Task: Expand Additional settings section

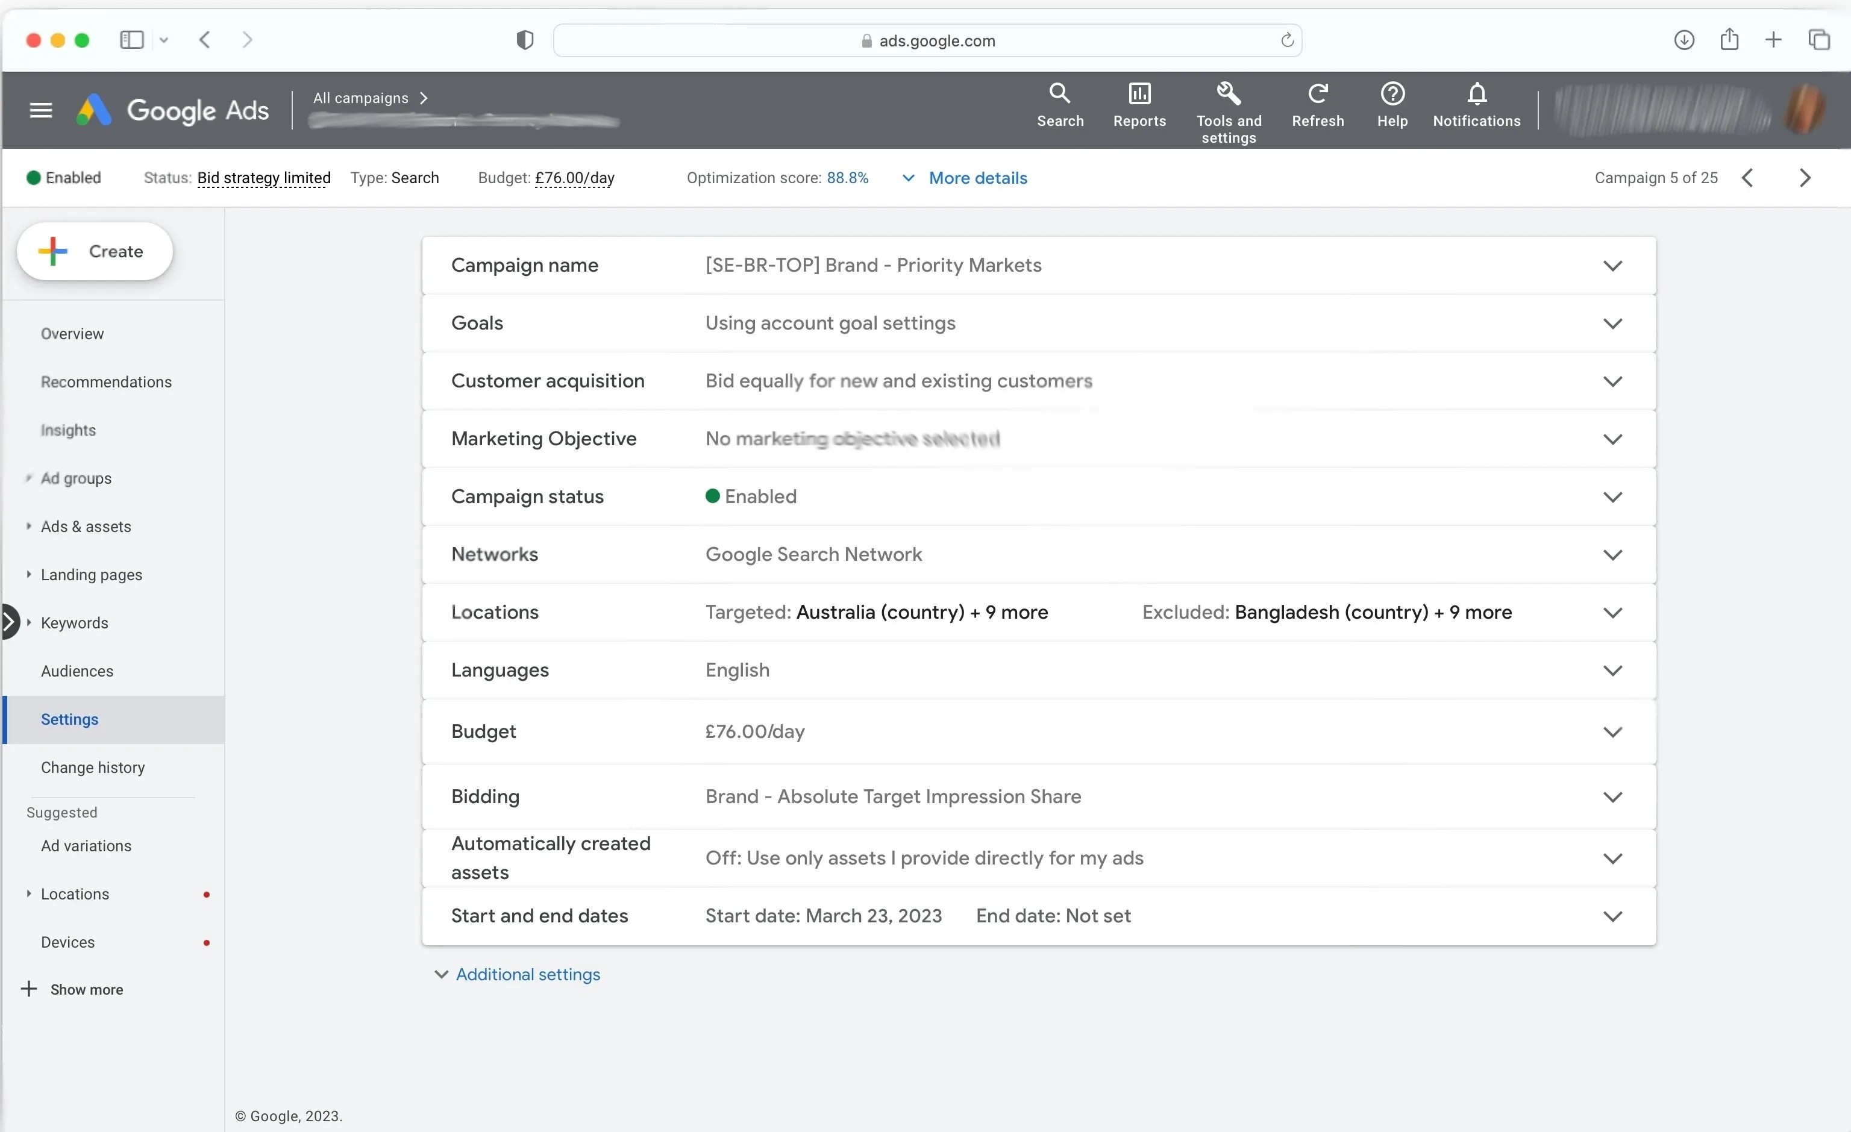Action: click(516, 975)
